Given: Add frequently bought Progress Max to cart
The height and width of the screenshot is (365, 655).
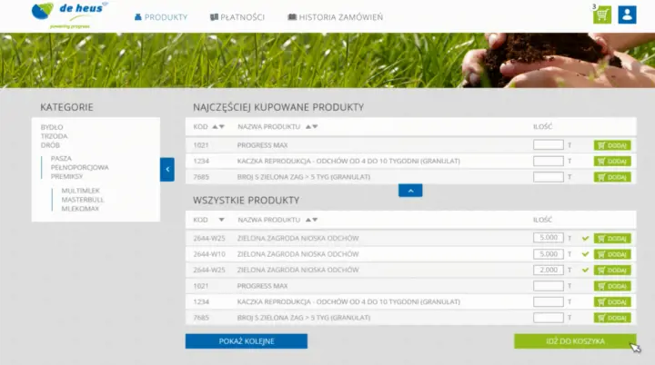Looking at the screenshot, I should 612,145.
